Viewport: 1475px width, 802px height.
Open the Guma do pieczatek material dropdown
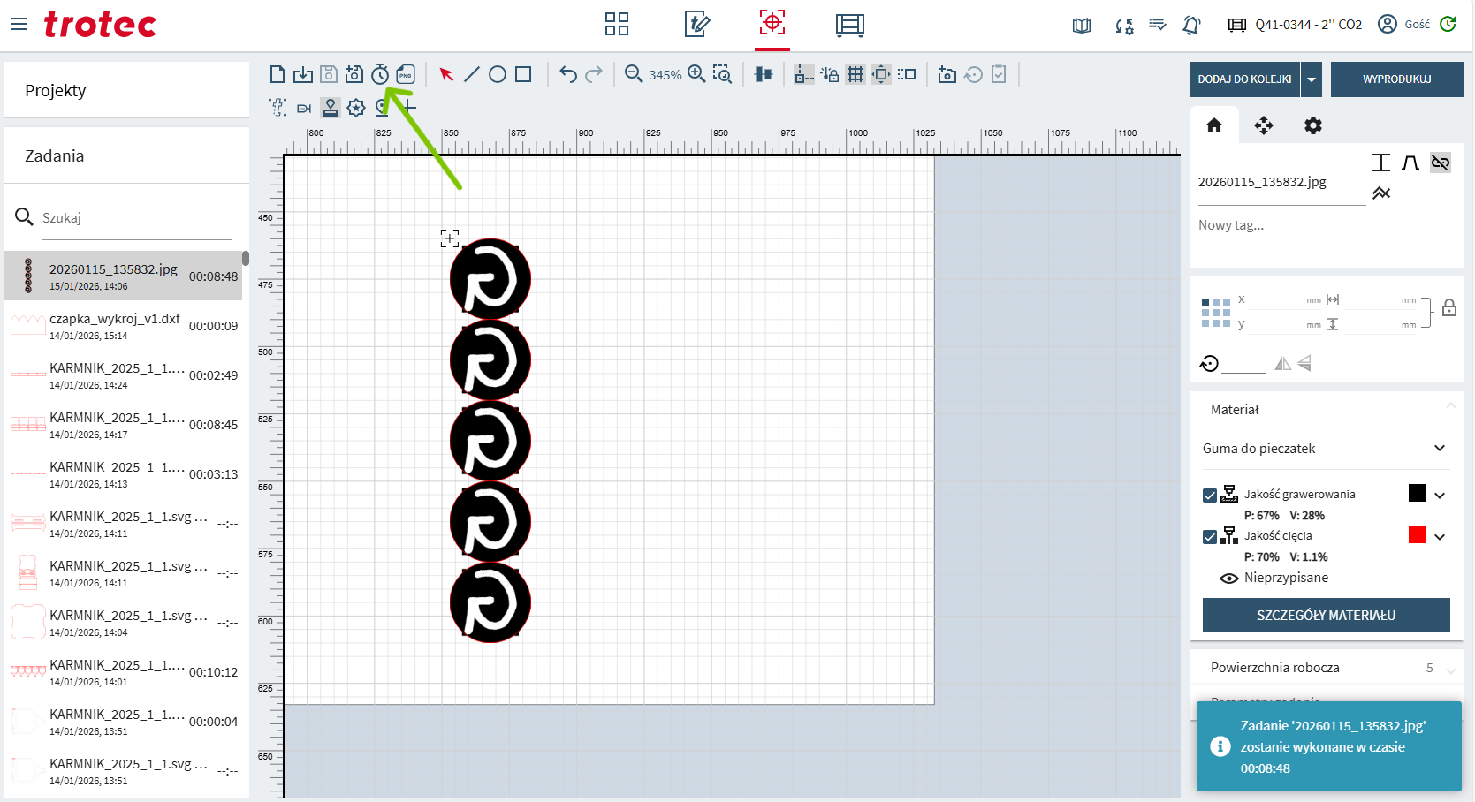[x=1324, y=449]
